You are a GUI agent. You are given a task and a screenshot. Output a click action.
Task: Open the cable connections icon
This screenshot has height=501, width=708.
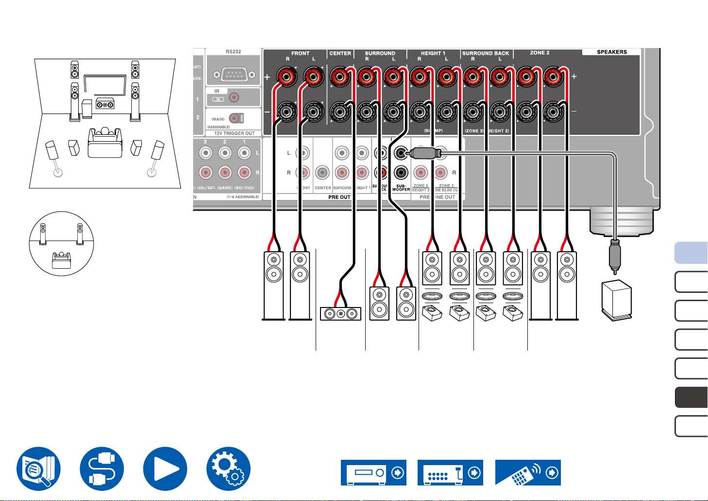102,469
